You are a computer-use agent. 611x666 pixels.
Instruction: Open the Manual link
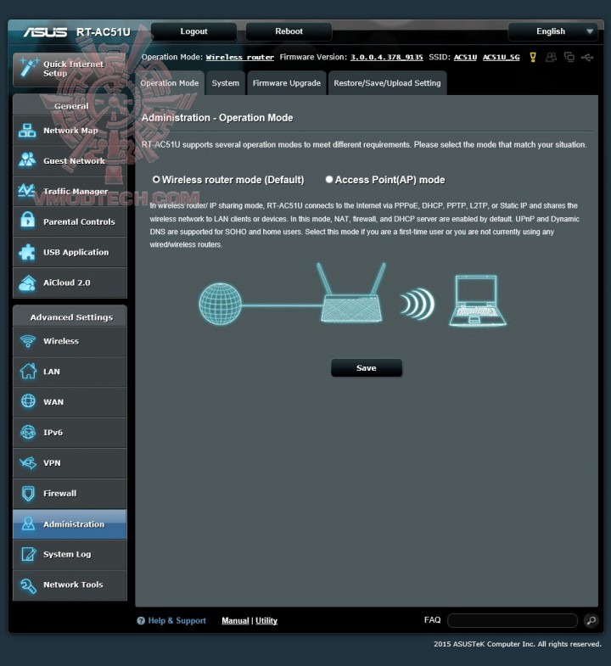tap(235, 620)
